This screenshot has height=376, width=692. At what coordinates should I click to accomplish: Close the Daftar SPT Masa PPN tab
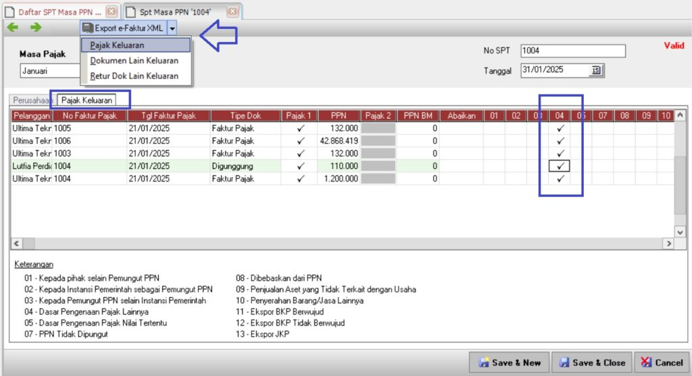coord(112,11)
